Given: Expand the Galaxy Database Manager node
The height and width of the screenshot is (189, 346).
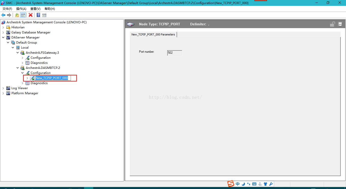Looking at the screenshot, I should coord(3,32).
